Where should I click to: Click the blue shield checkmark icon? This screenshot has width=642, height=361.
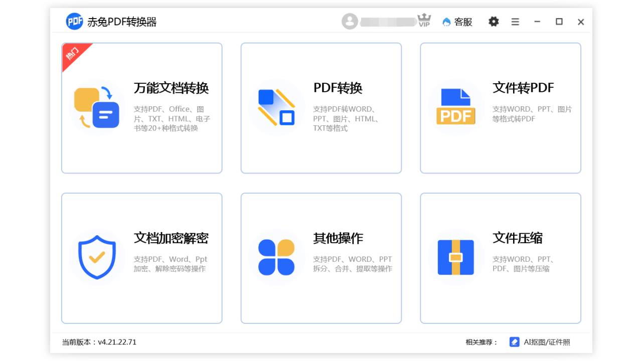coord(97,257)
